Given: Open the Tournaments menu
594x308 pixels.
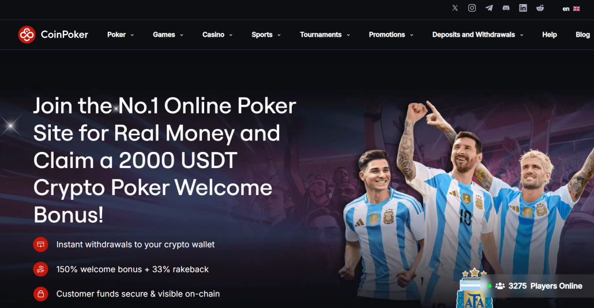Looking at the screenshot, I should tap(325, 35).
